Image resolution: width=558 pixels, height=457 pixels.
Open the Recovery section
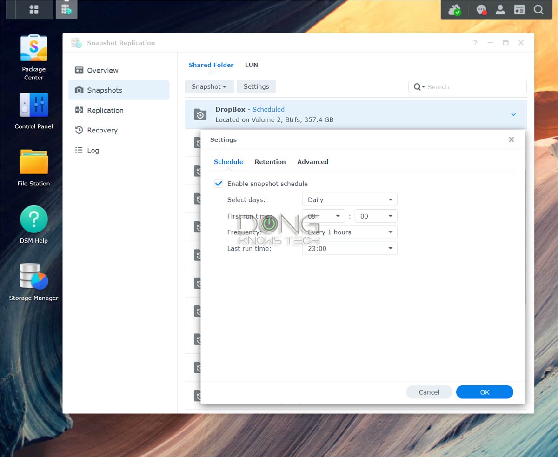[x=102, y=130]
